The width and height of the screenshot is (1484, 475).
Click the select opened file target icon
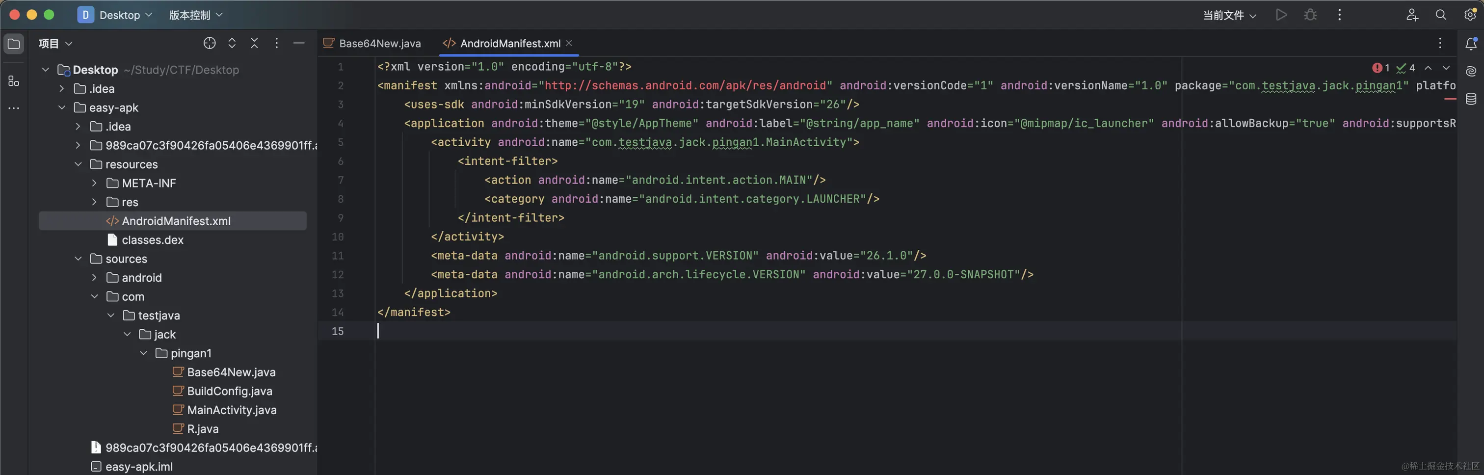coord(210,43)
